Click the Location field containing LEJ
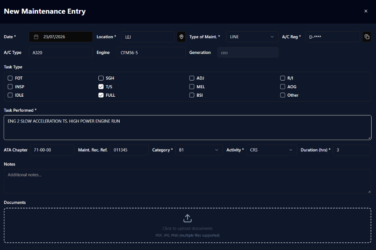Viewport: 376px width, 250px height. [148, 37]
